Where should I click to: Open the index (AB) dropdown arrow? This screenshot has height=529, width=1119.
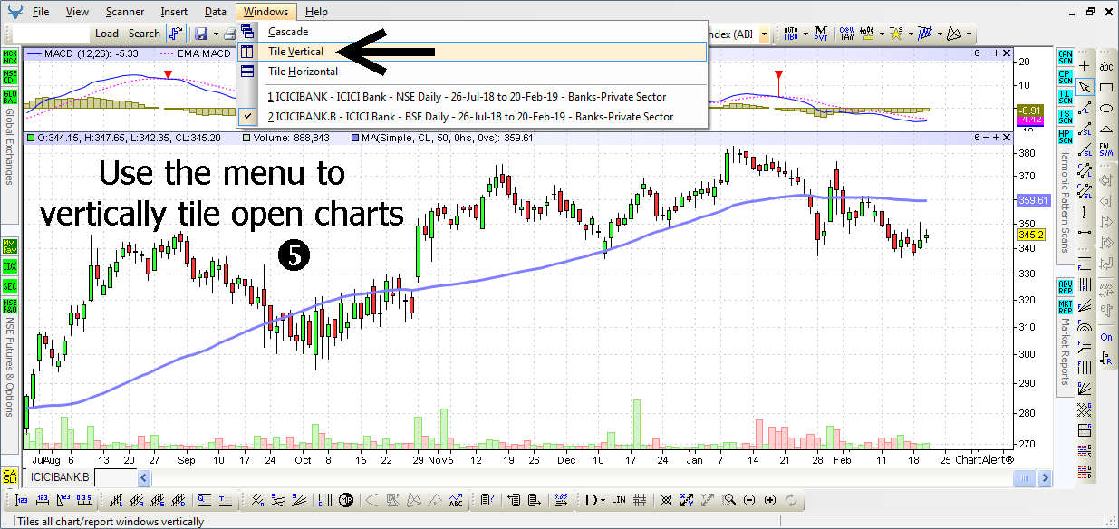point(766,34)
